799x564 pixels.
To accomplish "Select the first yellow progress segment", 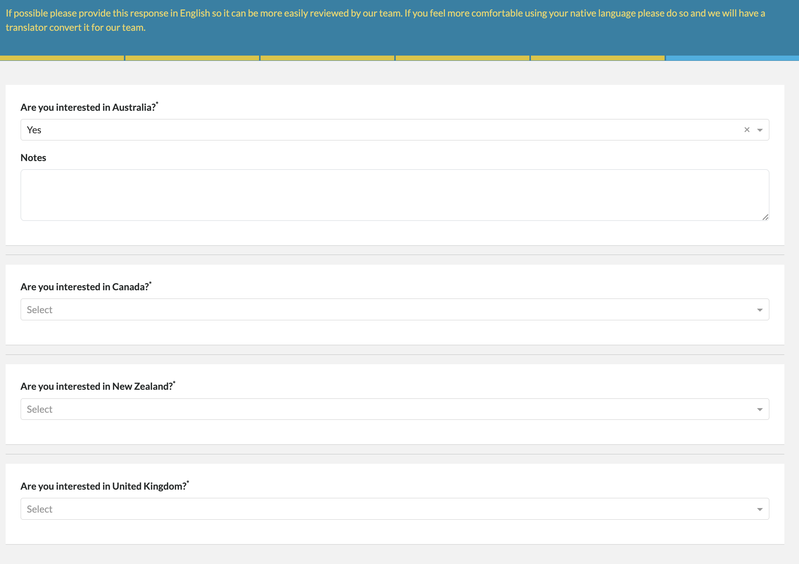I will [x=62, y=58].
